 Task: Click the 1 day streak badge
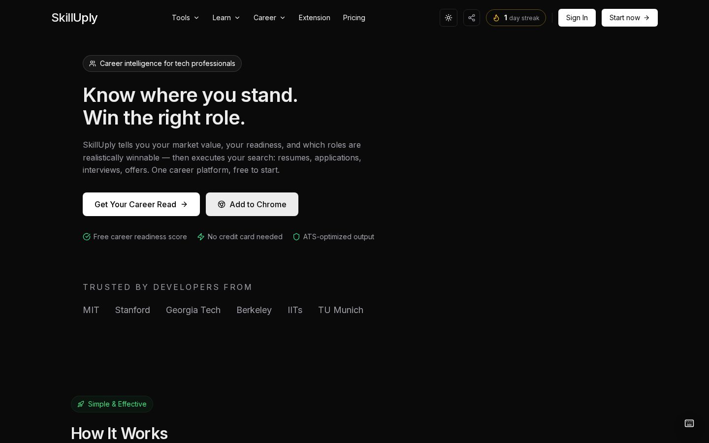pyautogui.click(x=516, y=18)
